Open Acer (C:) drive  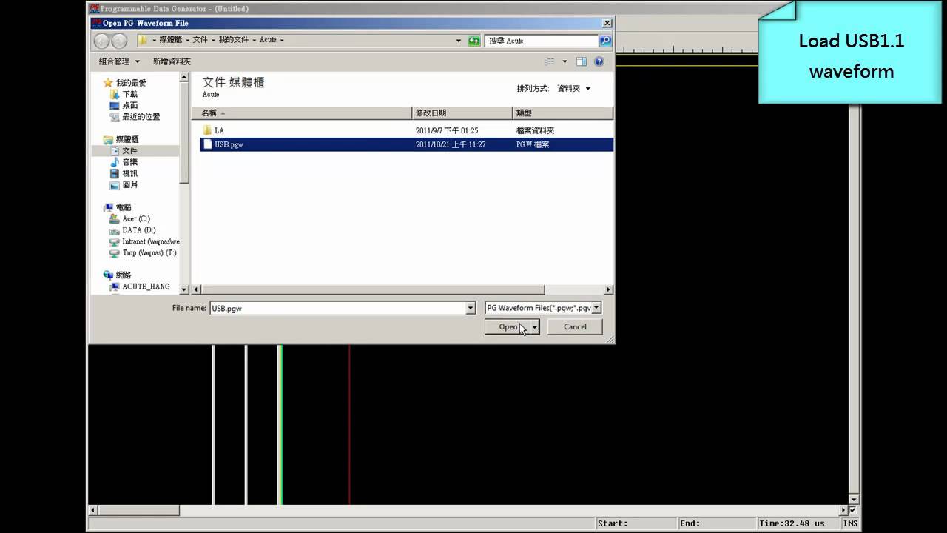point(129,218)
